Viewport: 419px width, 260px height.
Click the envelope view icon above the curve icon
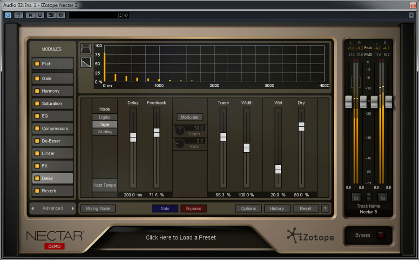[x=86, y=49]
